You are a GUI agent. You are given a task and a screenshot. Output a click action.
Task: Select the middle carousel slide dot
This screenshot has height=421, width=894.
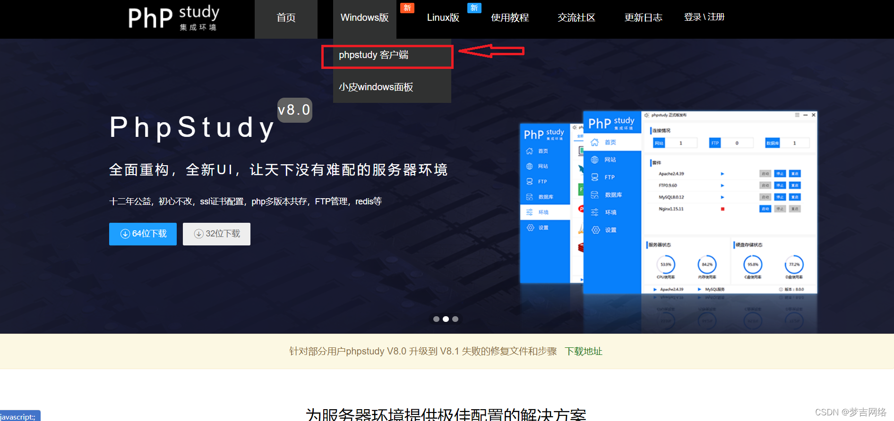click(446, 319)
